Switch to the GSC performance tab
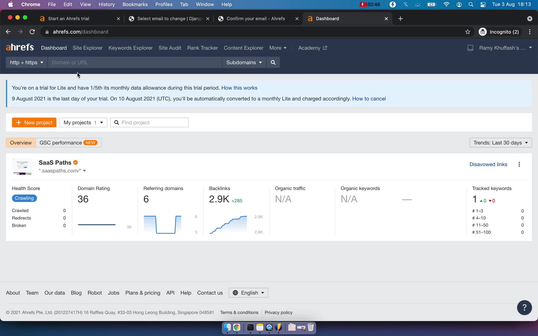Screen dimensions: 538x336 pos(68,143)
